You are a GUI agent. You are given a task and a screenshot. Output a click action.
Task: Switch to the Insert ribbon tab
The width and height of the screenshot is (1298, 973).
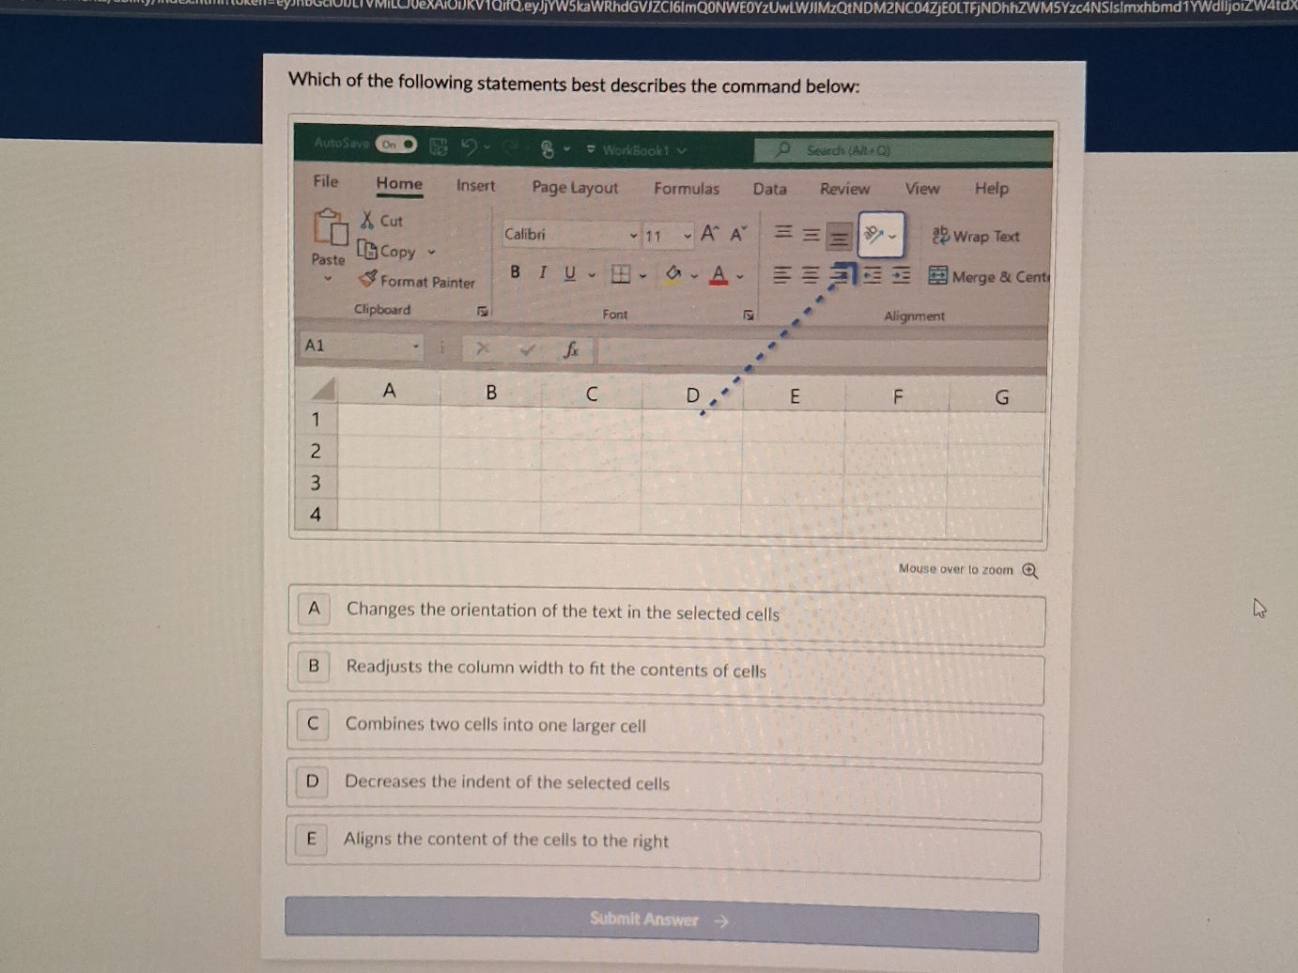(x=475, y=185)
